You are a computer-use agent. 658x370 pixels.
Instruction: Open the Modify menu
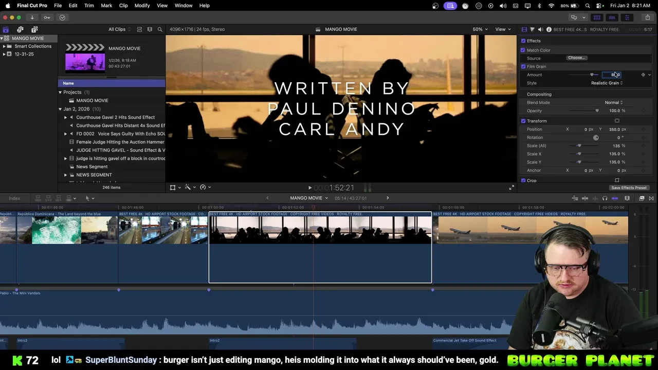(x=142, y=6)
